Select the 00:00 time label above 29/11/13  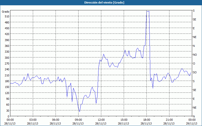pyautogui.click(x=192, y=120)
